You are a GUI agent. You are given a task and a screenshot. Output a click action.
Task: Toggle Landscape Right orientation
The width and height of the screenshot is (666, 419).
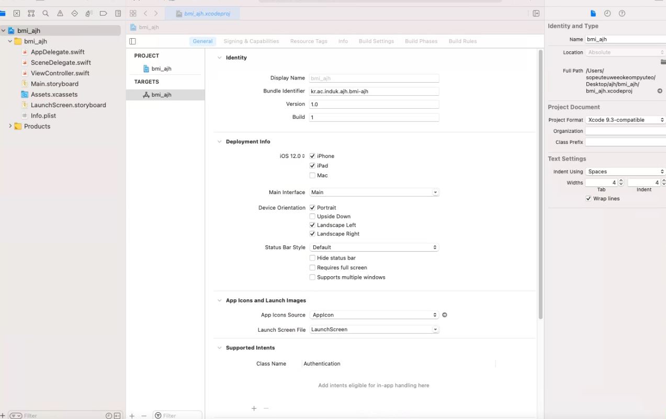click(x=312, y=234)
